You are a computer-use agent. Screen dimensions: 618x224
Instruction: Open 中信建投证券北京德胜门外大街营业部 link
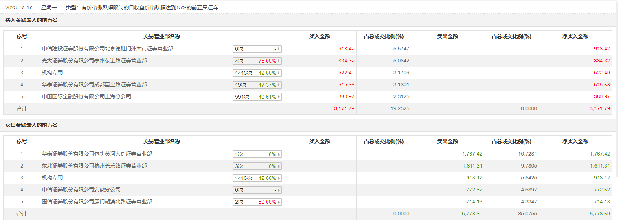point(107,49)
